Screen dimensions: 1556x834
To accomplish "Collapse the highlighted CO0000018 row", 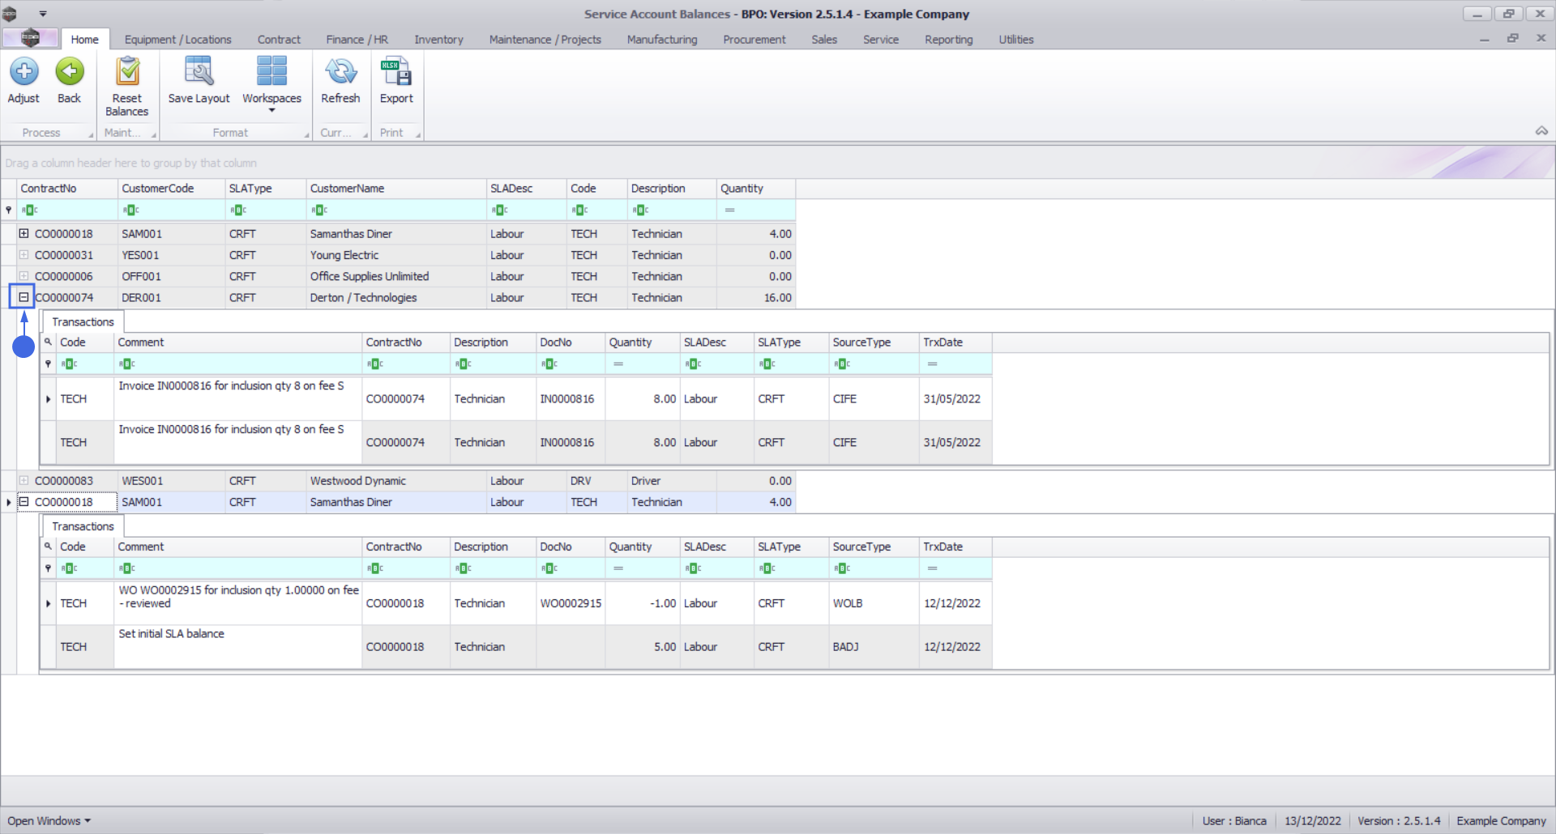I will 24,502.
